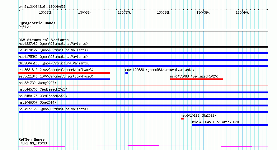Open the nsv4337085 (gnomADStructuralVariants) label
Screen dimensions: 277x150
point(53,44)
